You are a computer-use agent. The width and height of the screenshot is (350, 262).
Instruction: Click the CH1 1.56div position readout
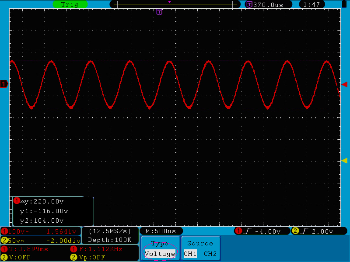tap(61, 231)
